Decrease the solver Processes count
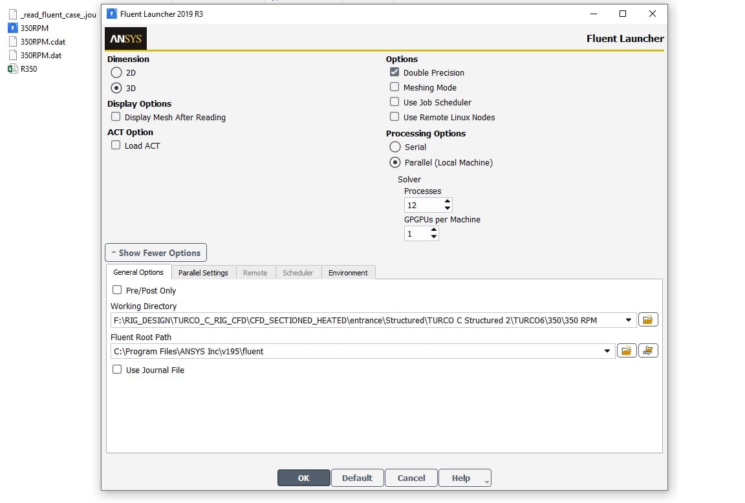The height and width of the screenshot is (503, 745). click(x=447, y=208)
